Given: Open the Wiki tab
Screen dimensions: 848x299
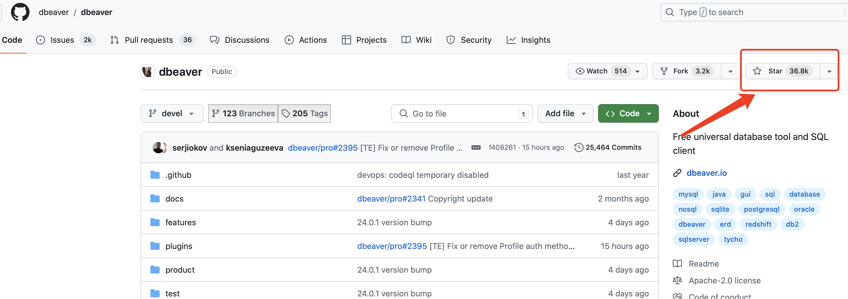Looking at the screenshot, I should pos(416,40).
